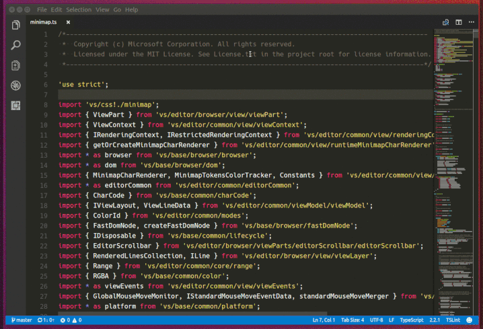Click 'vs/css!./minimap' import string
Viewport: 483px width, 329px height.
pos(120,105)
